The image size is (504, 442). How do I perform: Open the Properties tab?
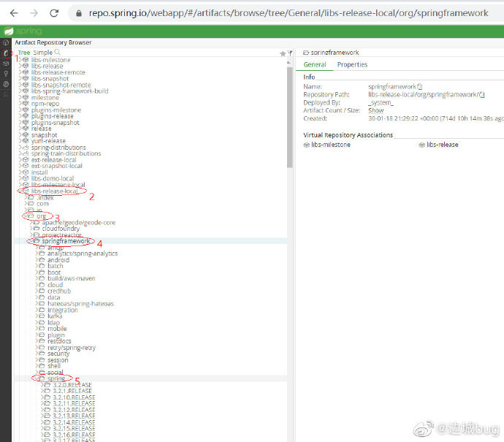click(x=352, y=64)
